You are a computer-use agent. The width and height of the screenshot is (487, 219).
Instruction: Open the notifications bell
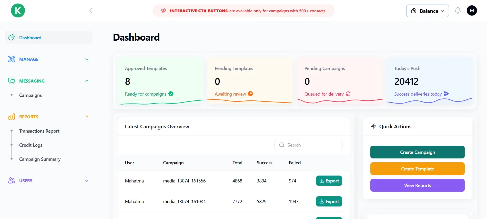point(458,11)
